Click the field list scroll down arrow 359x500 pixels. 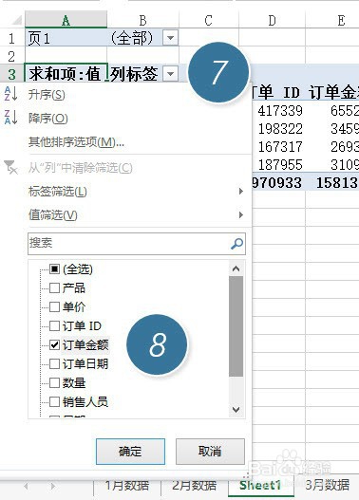236,410
